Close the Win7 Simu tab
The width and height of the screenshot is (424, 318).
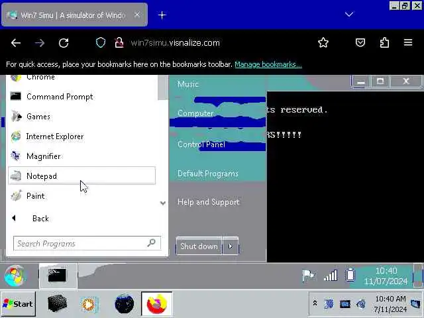click(137, 15)
